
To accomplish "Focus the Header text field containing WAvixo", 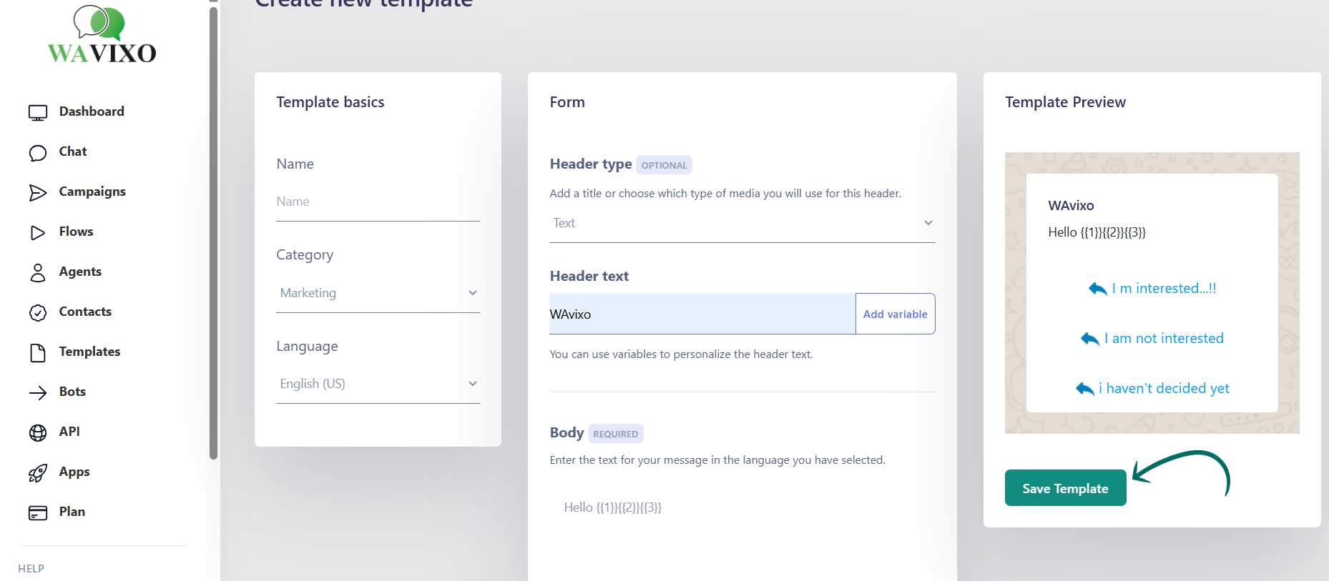I will pos(702,314).
